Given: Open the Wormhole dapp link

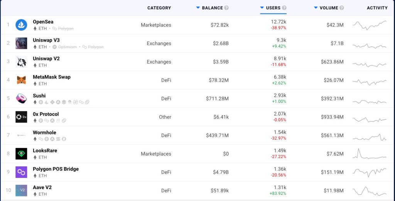Looking at the screenshot, I should tap(44, 132).
